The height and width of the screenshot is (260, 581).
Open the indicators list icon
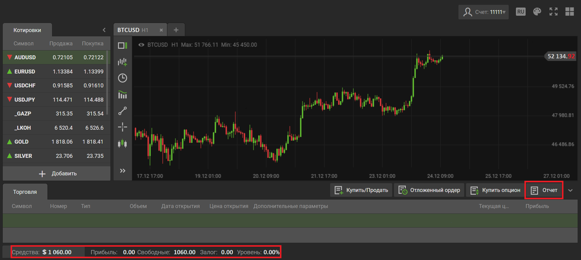(x=123, y=95)
